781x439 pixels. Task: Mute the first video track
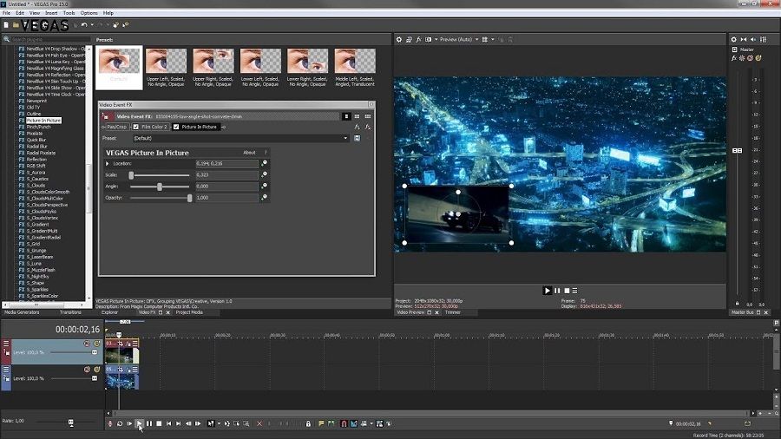(87, 344)
